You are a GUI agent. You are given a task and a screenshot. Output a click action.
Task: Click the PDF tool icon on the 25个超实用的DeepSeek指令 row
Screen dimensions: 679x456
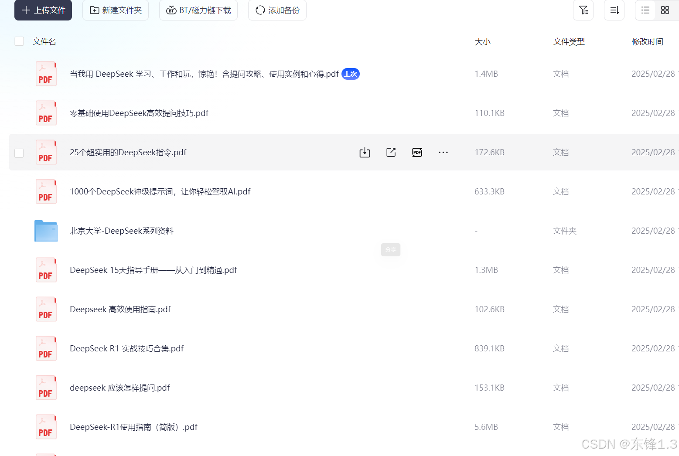pyautogui.click(x=417, y=152)
